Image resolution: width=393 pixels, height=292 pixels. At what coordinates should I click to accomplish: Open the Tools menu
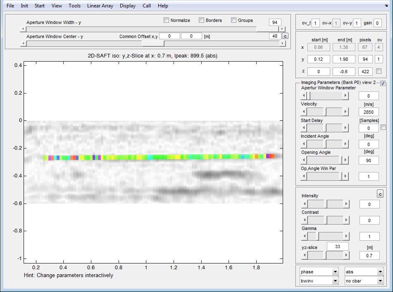(75, 6)
